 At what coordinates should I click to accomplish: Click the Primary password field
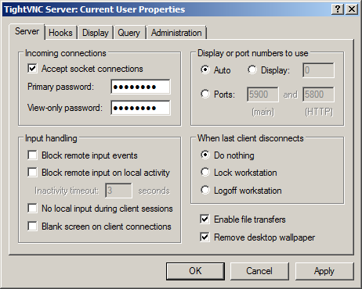[x=140, y=87]
